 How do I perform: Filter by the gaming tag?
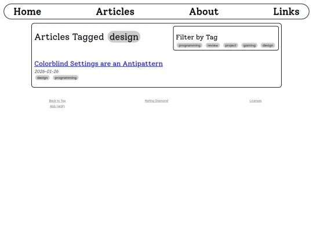pyautogui.click(x=249, y=45)
